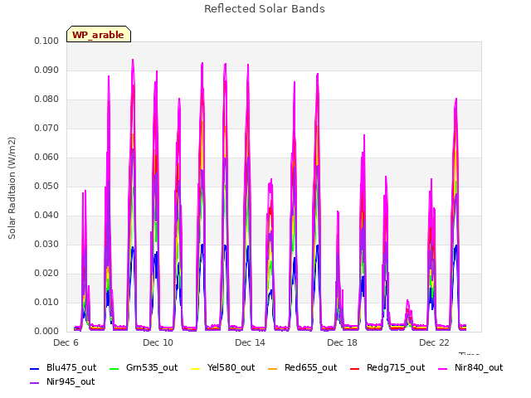The image size is (531, 398).
Task: Click the 0.060 y-axis tick label
Action: coord(46,157)
